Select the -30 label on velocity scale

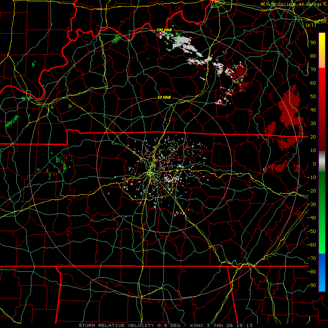(312, 204)
